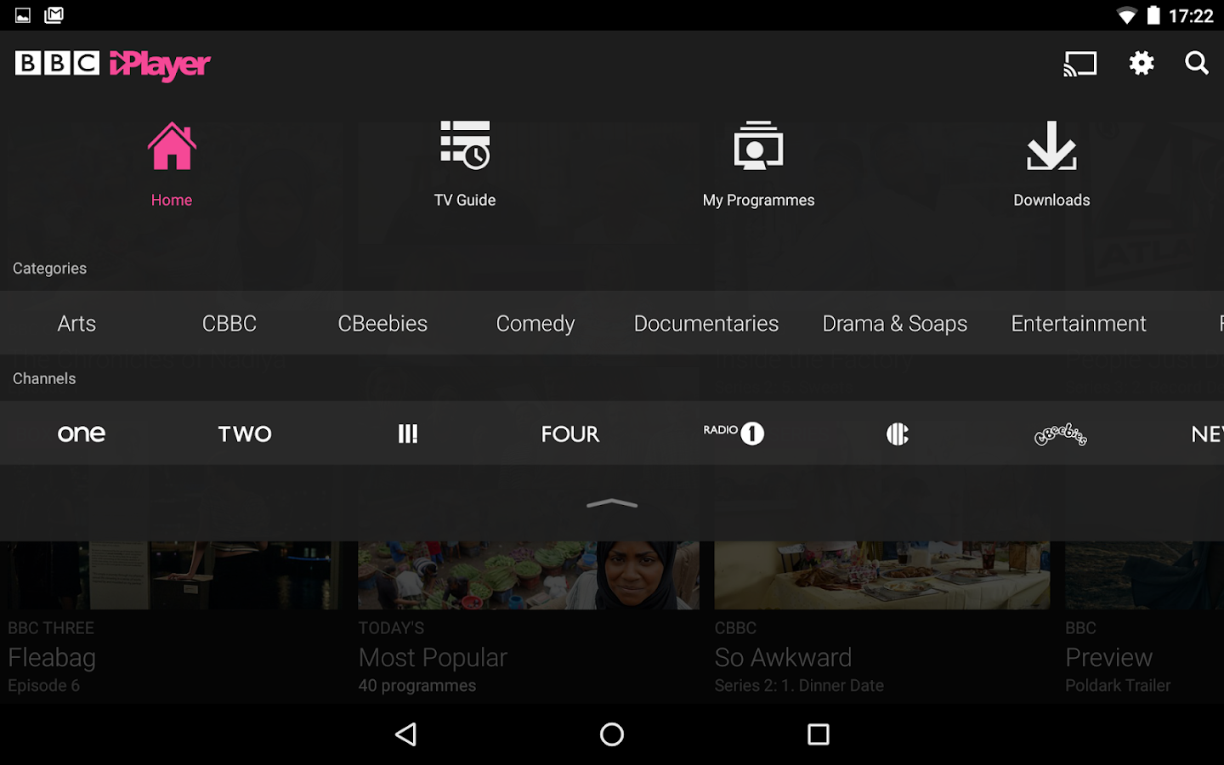Select the BBC Four channel logo
1224x765 pixels.
coord(570,433)
